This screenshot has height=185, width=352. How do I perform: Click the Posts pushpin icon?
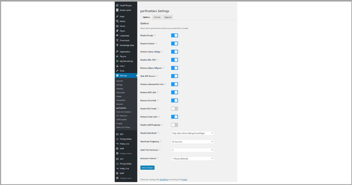tap(117, 16)
